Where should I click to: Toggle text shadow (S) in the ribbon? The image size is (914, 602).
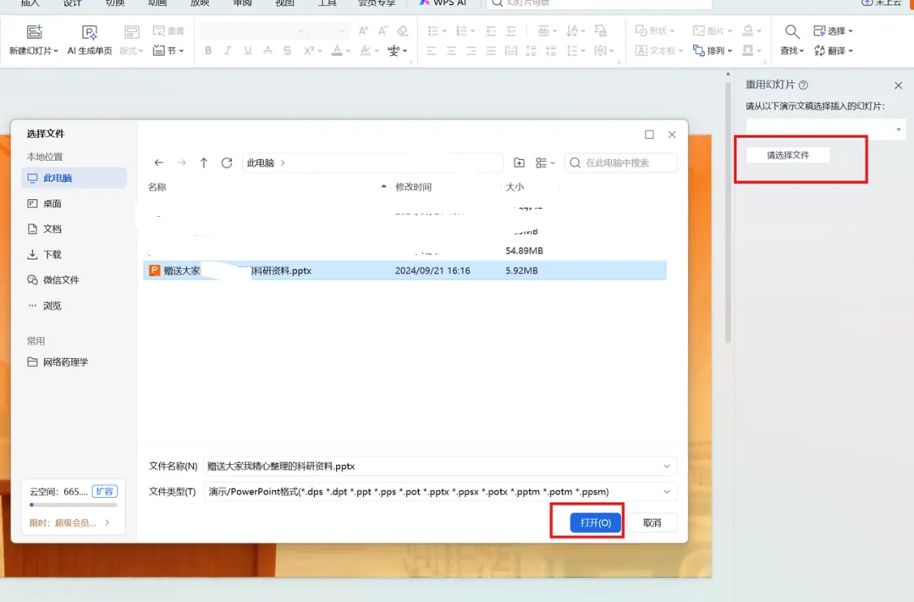point(288,51)
